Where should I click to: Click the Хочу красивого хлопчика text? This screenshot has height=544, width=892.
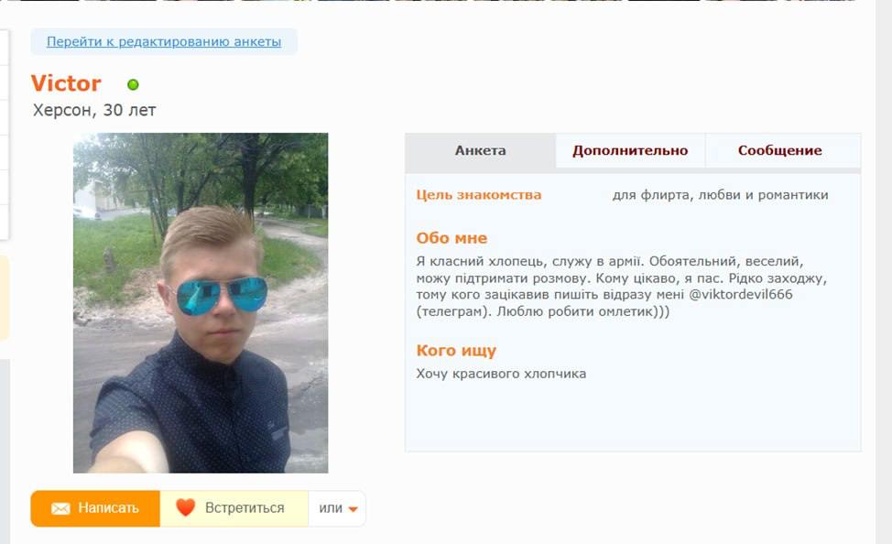(501, 374)
